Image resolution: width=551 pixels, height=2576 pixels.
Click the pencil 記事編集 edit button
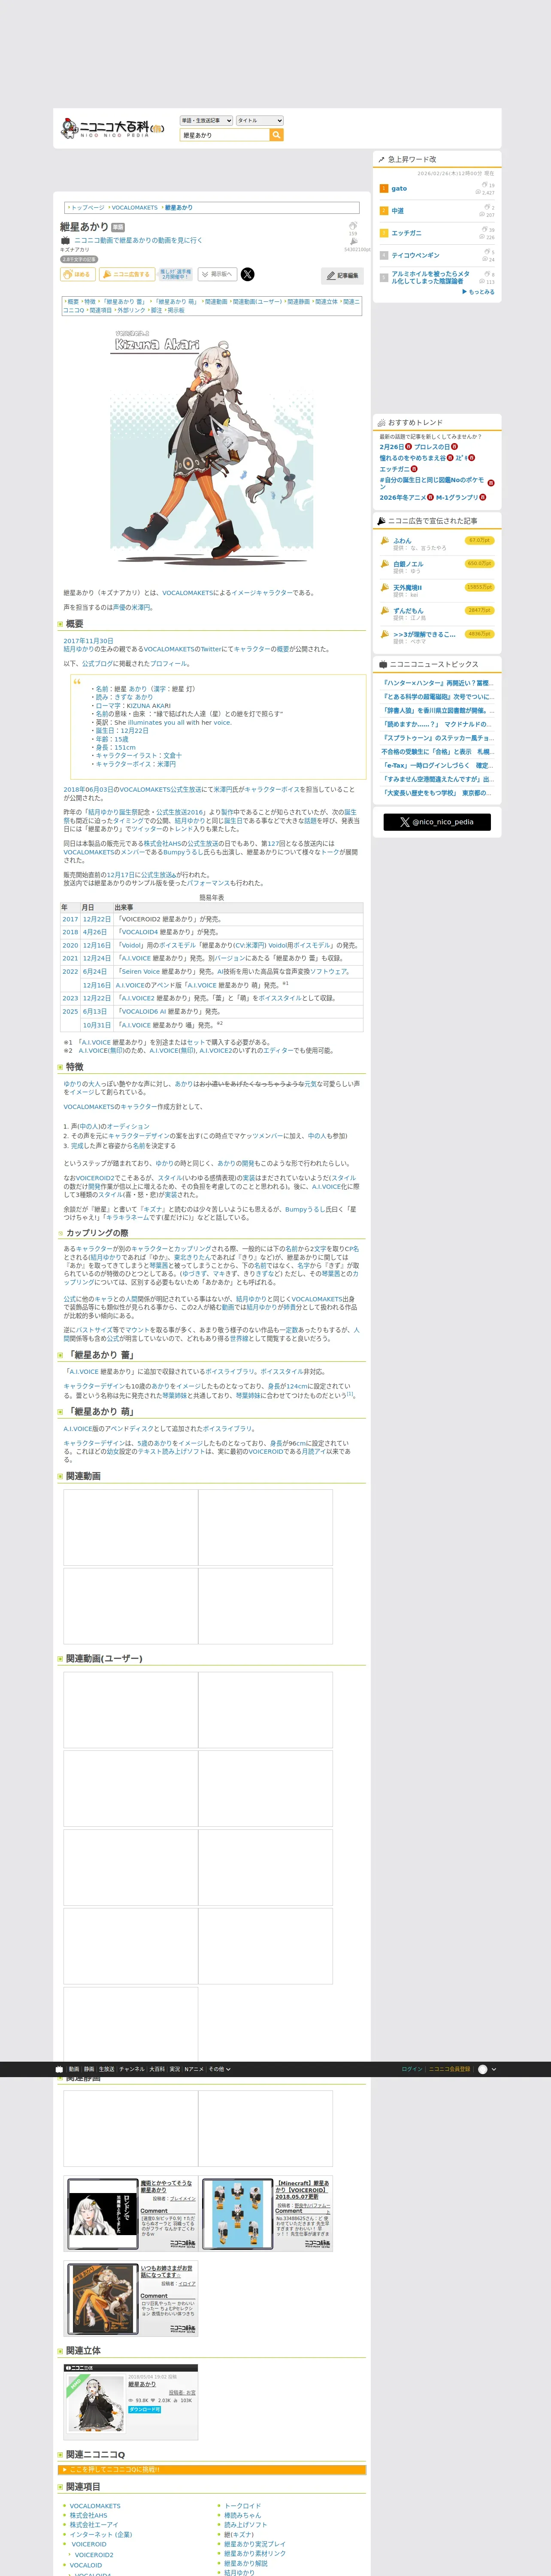[x=343, y=275]
